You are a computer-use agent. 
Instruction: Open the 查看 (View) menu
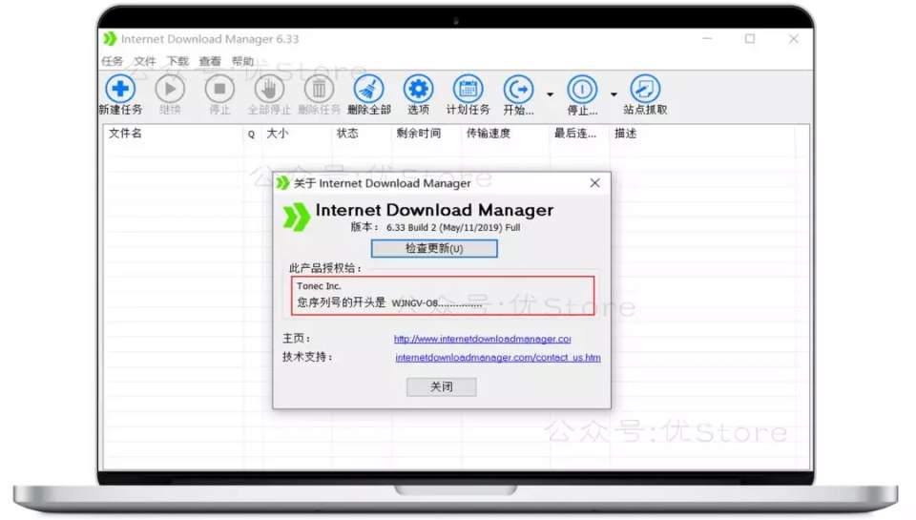point(210,61)
